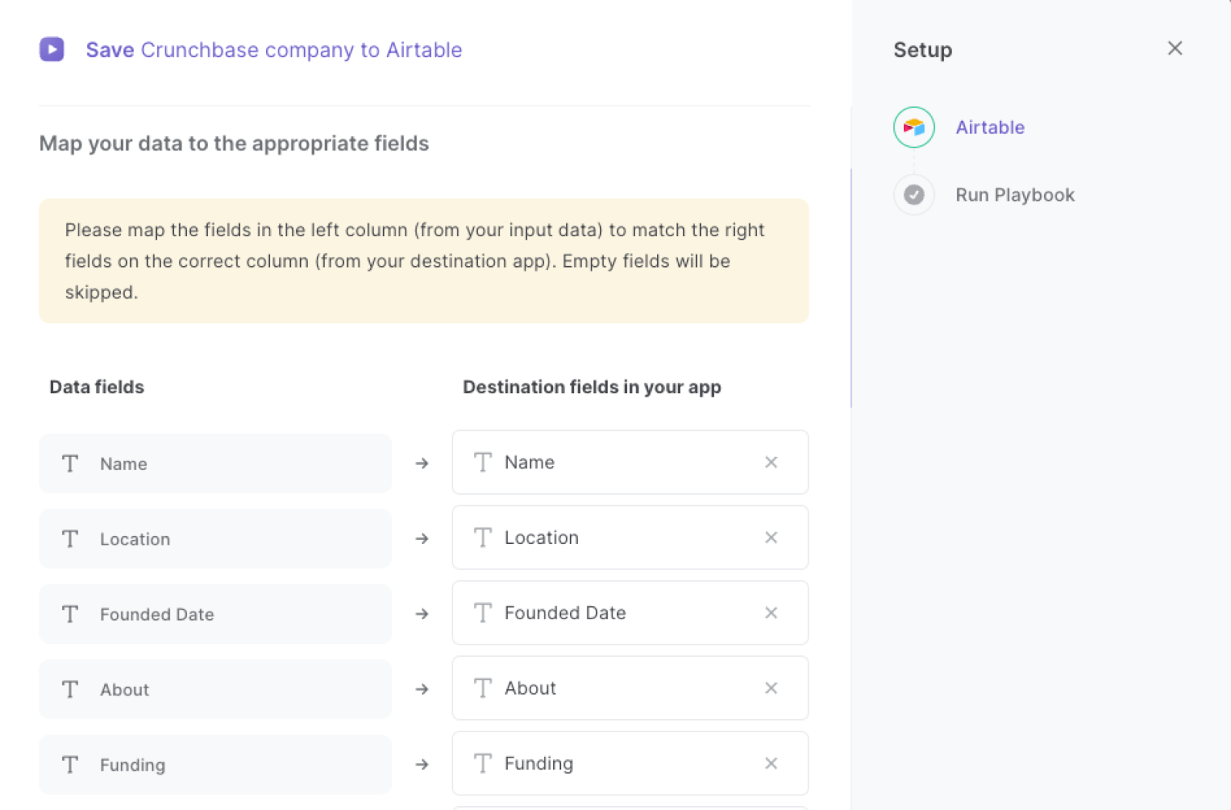Image resolution: width=1231 pixels, height=810 pixels.
Task: Select the Airtable setup step
Action: pyautogui.click(x=989, y=127)
